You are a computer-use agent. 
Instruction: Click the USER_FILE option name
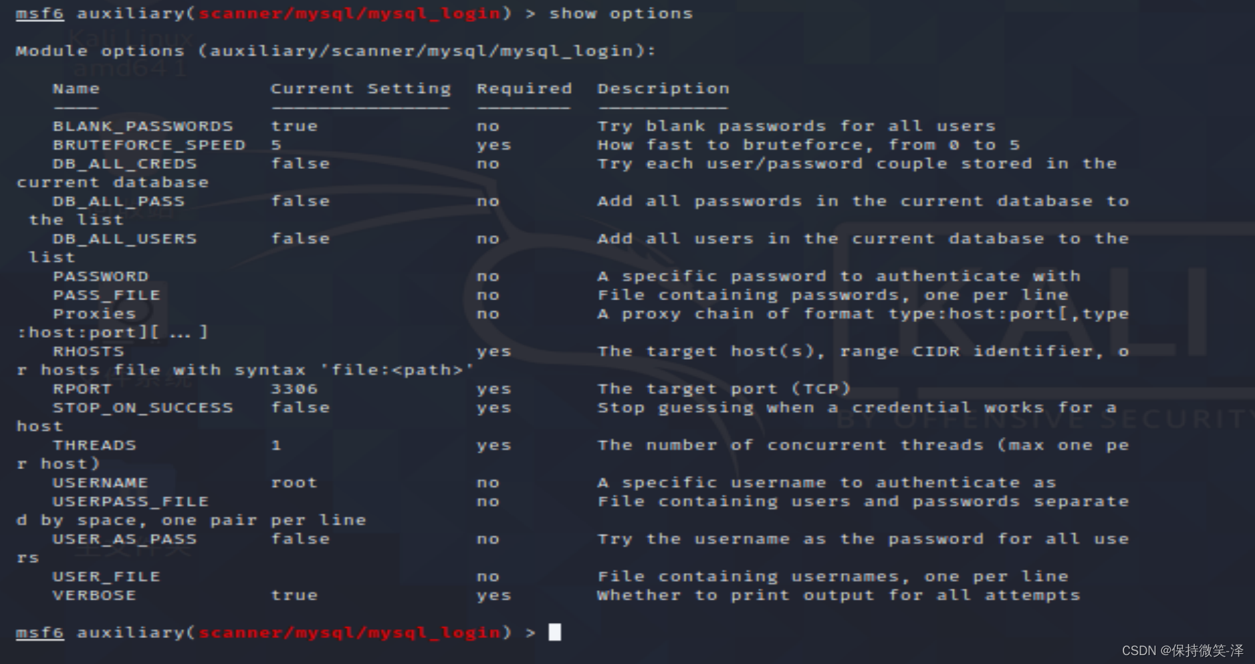tap(106, 576)
